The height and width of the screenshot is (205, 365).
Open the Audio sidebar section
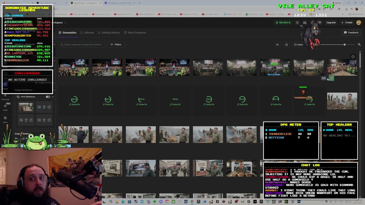(x=5, y=107)
